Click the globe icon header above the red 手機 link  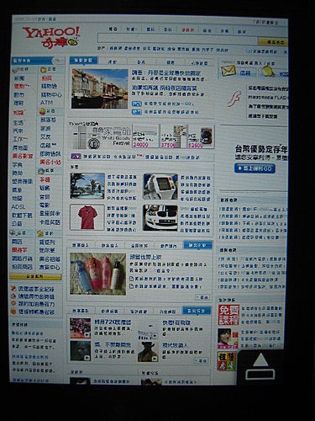pyautogui.click(x=41, y=171)
